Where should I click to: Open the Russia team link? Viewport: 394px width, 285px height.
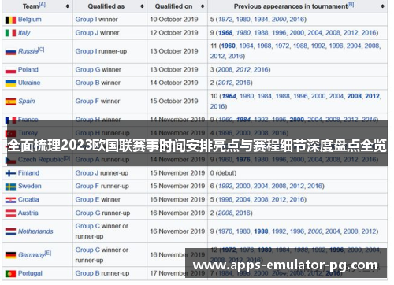pos(28,51)
